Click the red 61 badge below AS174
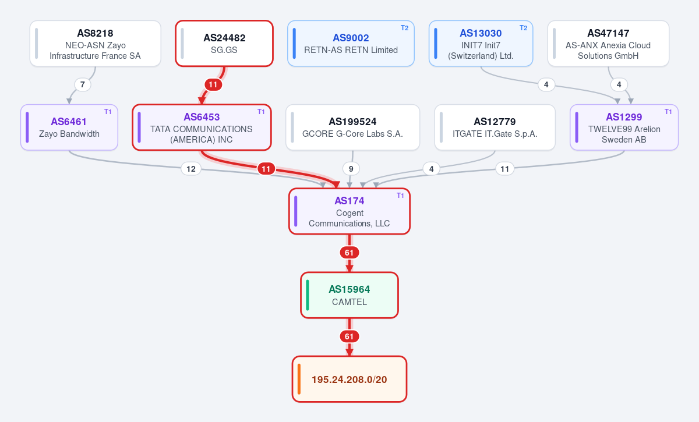This screenshot has width=699, height=422. tap(349, 253)
